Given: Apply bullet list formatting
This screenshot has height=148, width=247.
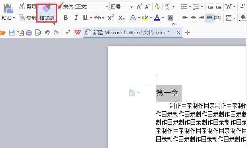Looking at the screenshot, I should pos(184,6).
